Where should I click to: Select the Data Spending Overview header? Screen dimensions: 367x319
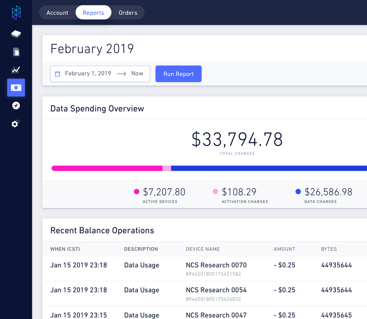coord(96,108)
